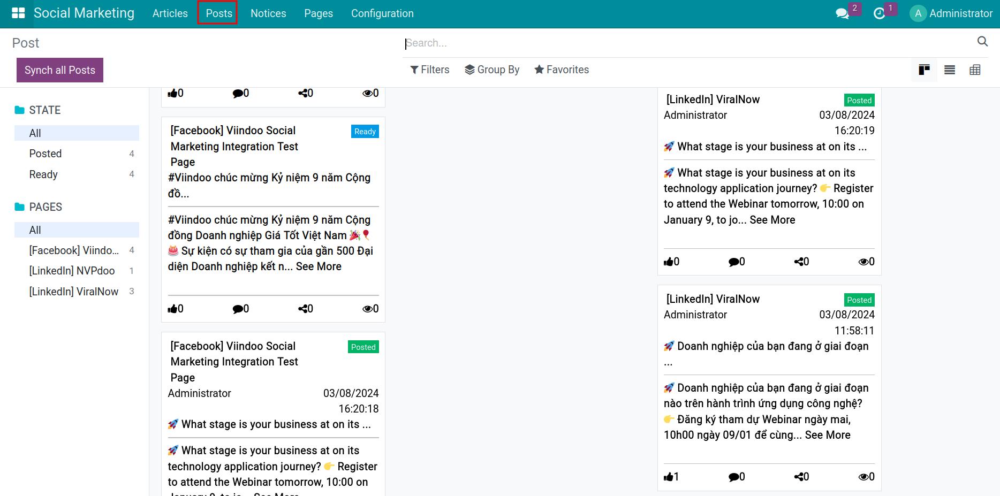1000x496 pixels.
Task: Click the Synch all Posts button
Action: 59,70
